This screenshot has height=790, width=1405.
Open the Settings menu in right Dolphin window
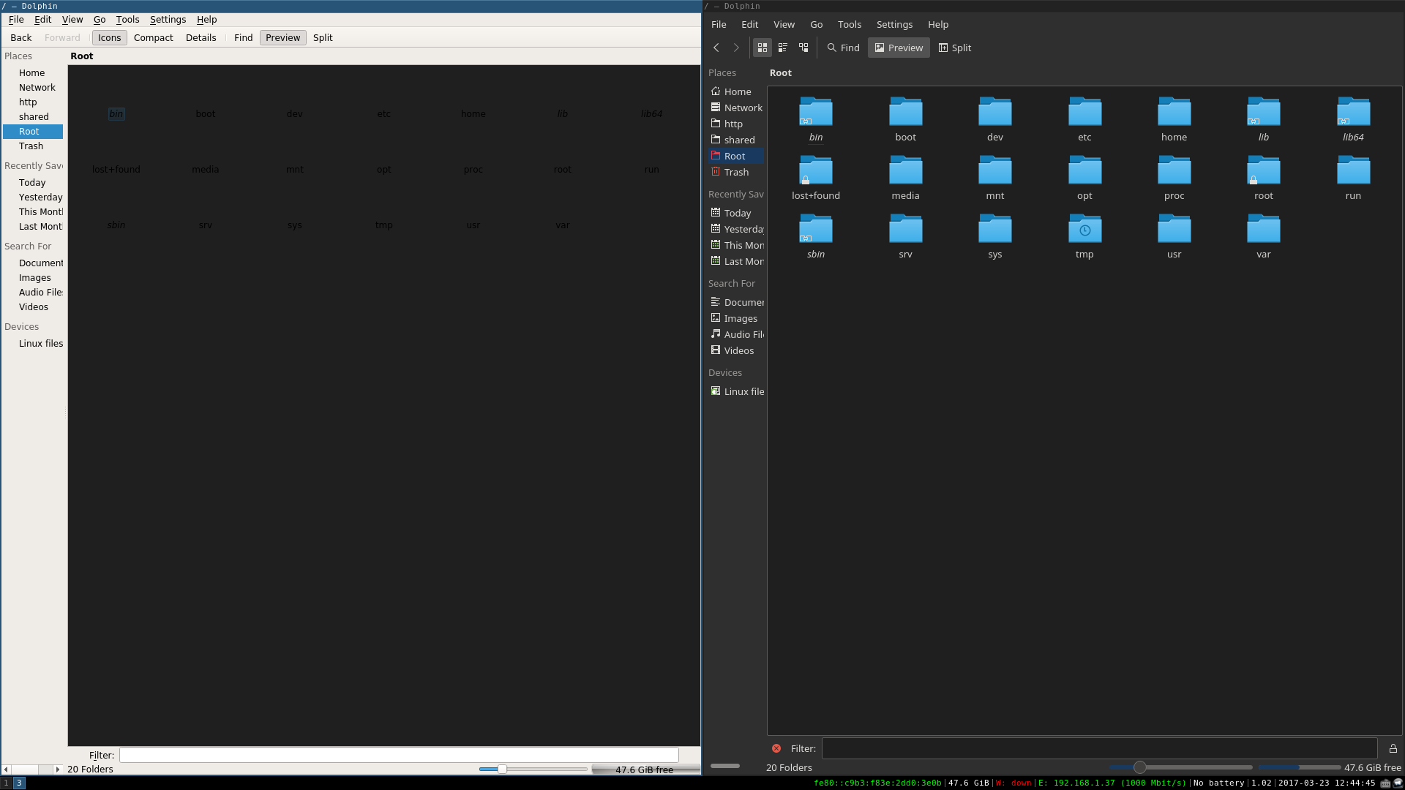(894, 24)
